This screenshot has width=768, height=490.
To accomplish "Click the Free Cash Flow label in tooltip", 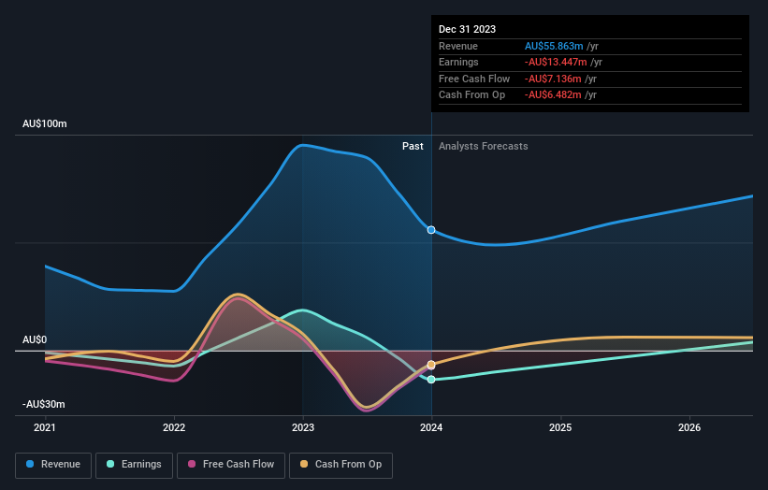I will [x=474, y=79].
